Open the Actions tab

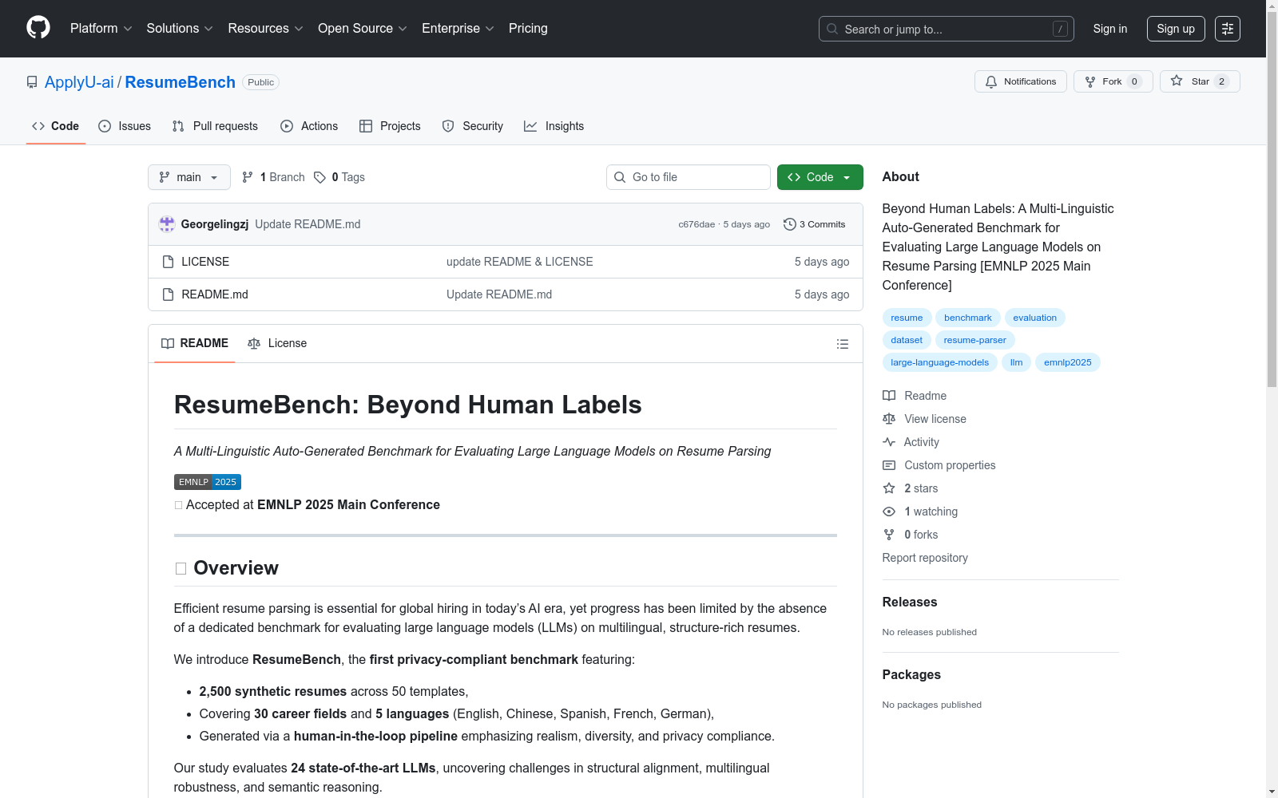[309, 126]
